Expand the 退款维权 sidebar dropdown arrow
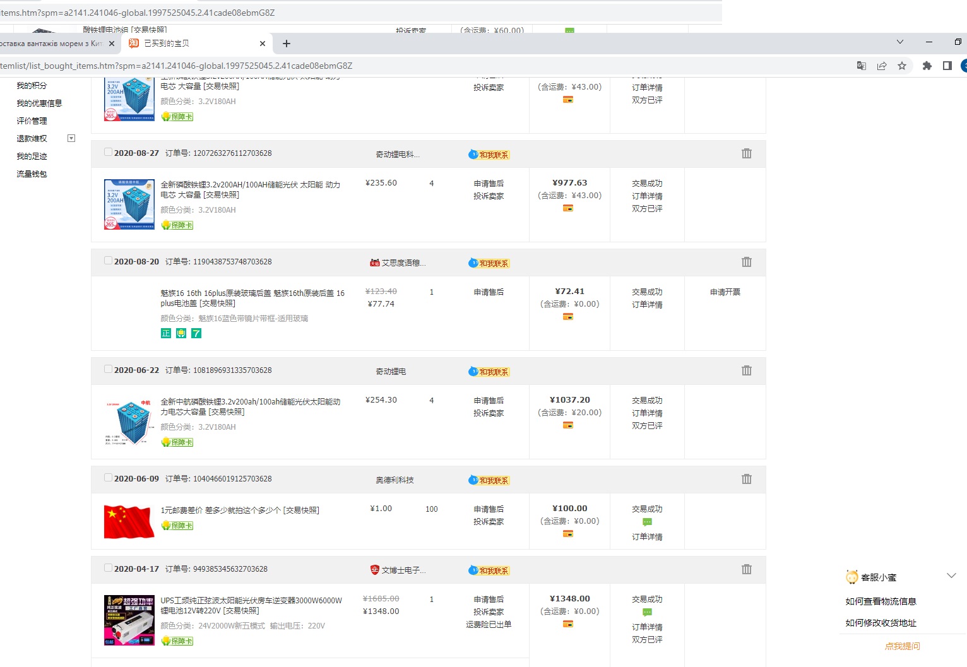Viewport: 967px width, 667px height. (71, 138)
